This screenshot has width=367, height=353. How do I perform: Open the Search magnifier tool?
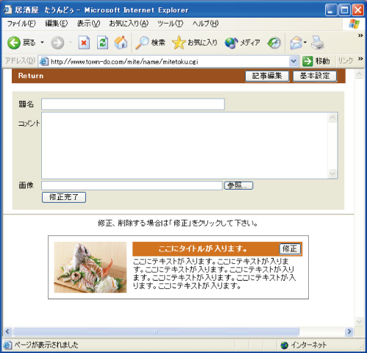pos(142,43)
